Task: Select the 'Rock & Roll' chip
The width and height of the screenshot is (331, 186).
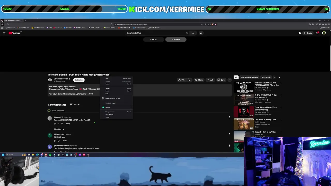Action: tap(266, 78)
